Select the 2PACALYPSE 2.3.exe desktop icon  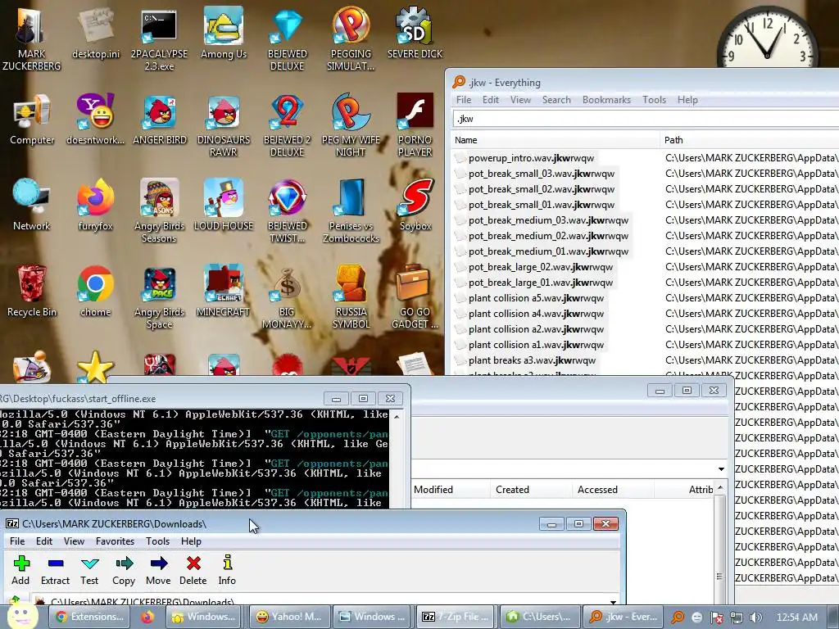tap(159, 38)
